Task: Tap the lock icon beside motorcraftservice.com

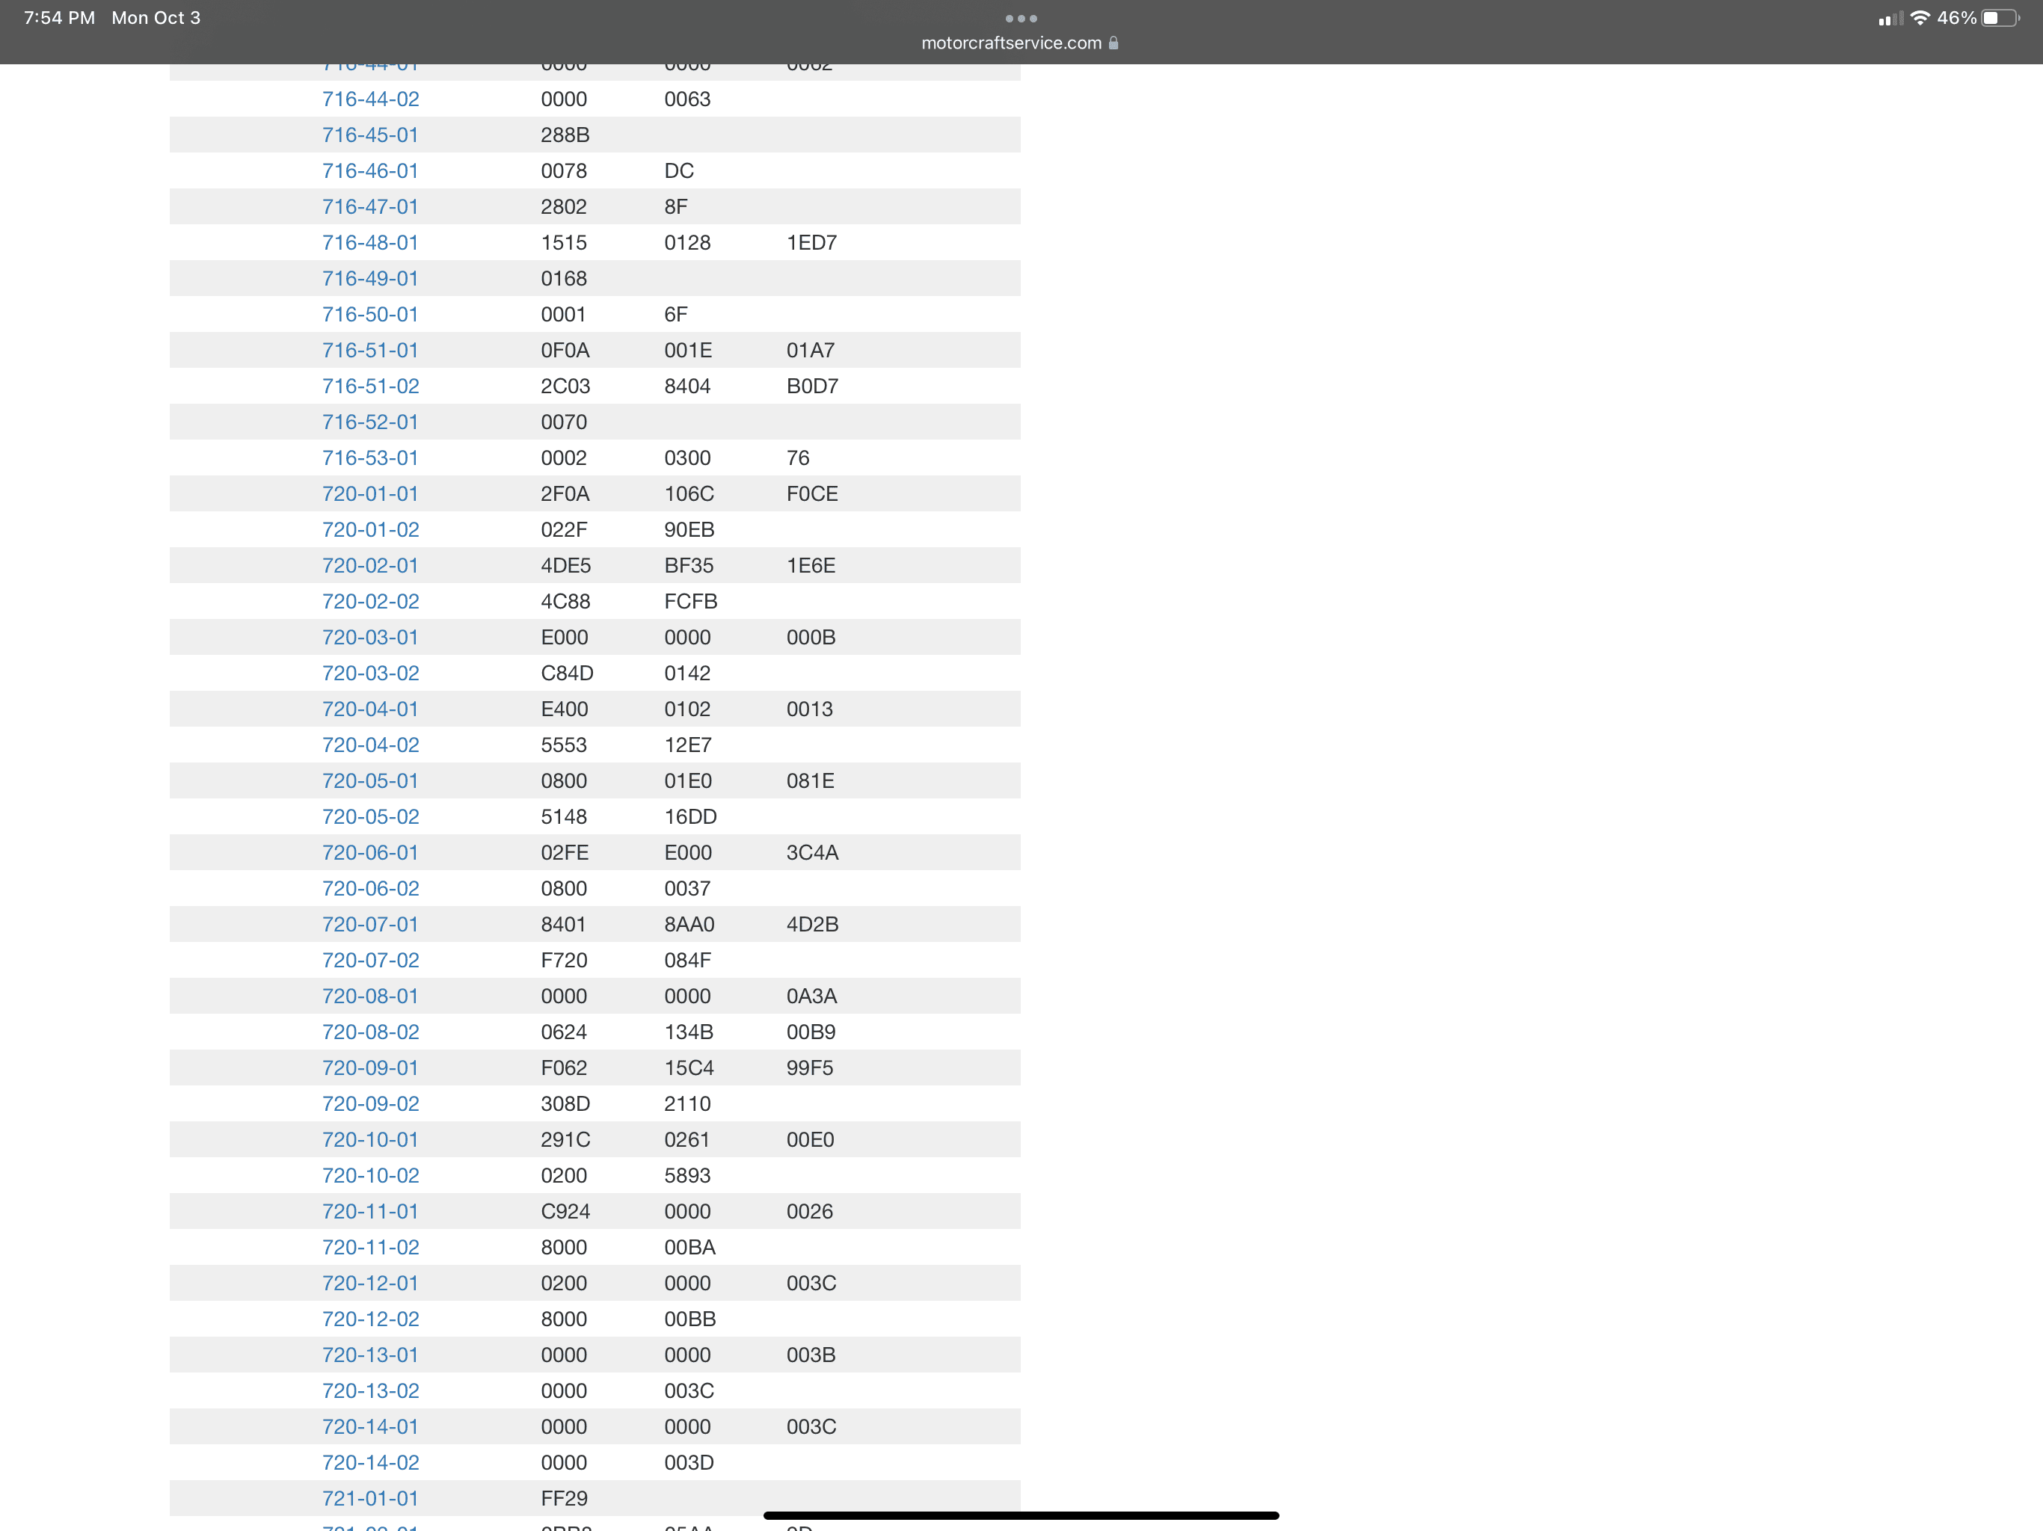Action: tap(1114, 43)
